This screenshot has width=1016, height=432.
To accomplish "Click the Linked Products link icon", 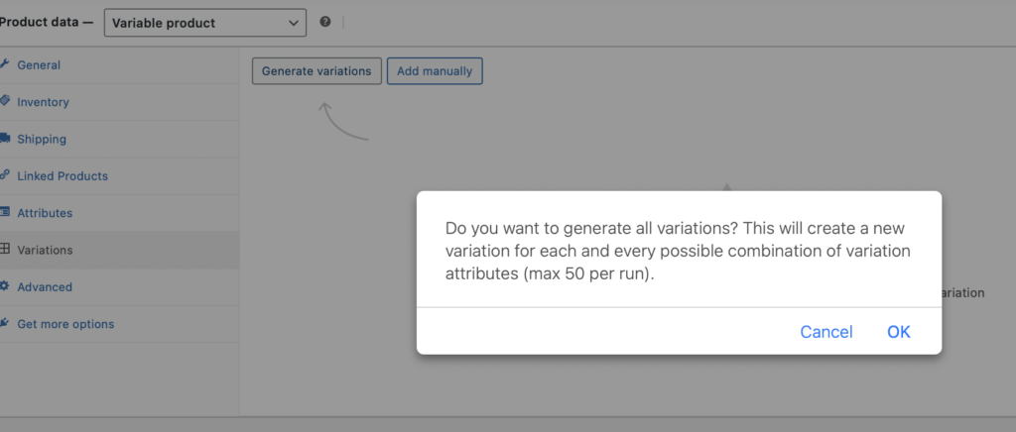I will (x=5, y=175).
